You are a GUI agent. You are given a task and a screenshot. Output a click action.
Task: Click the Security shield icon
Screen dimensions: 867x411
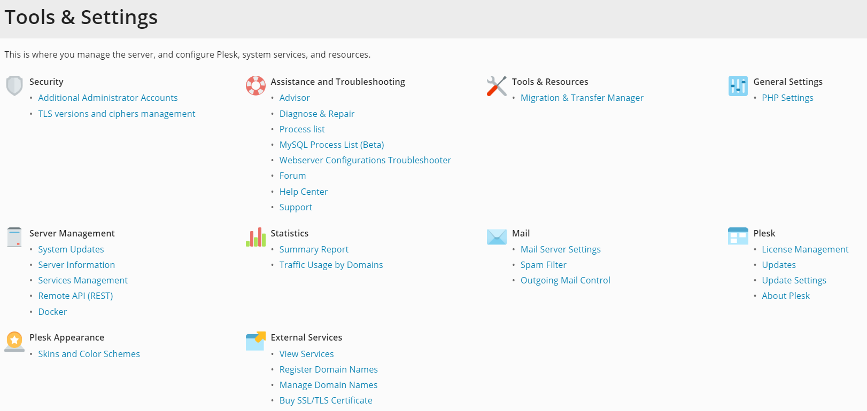(14, 85)
